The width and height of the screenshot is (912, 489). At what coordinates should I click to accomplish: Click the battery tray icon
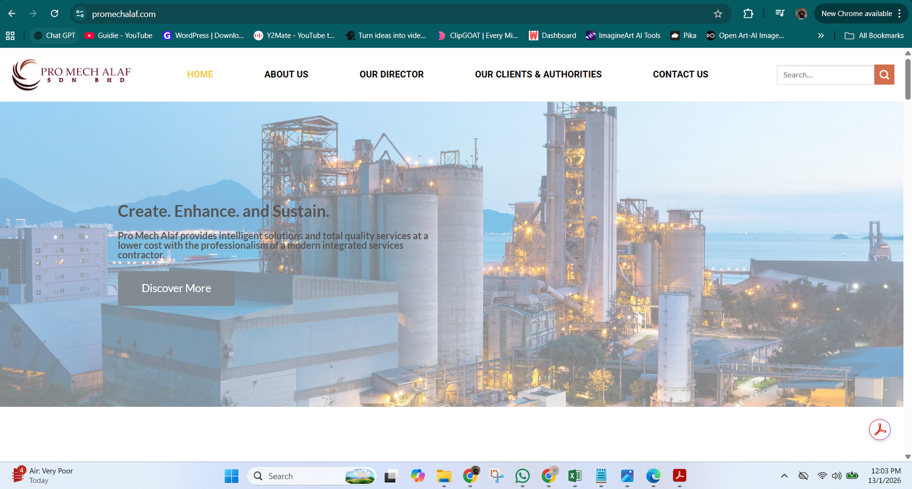pos(853,476)
